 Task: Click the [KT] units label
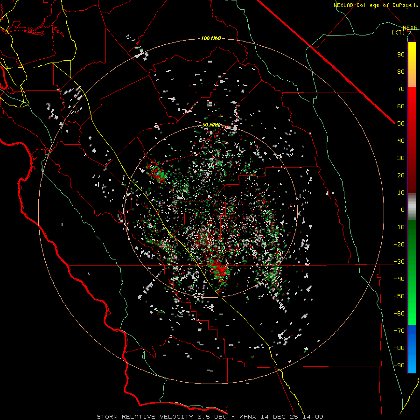tap(399, 32)
